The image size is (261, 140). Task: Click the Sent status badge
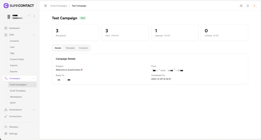83,18
